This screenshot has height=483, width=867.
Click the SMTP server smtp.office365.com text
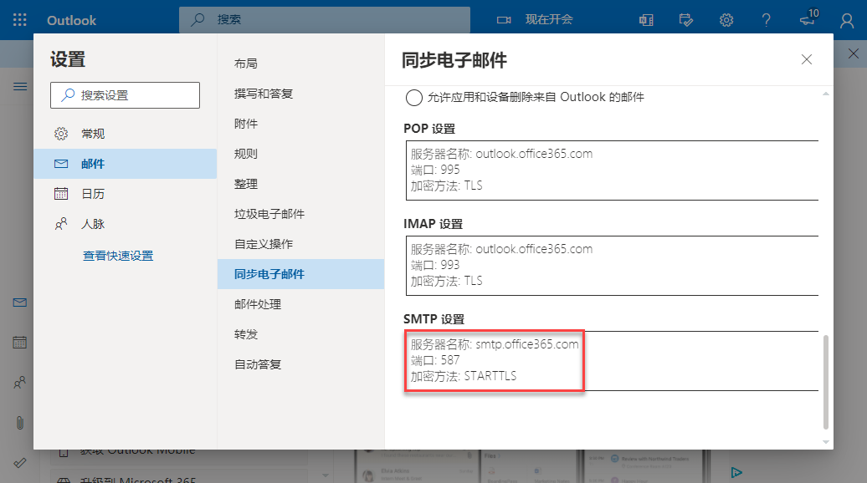(527, 344)
